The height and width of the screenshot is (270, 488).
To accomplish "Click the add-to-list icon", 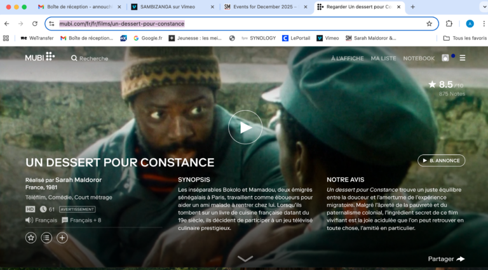I will point(46,238).
